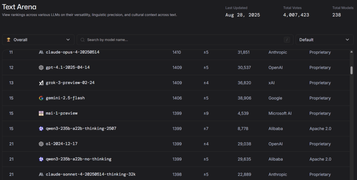Click the Qwen logo beside qwen3-235b-a22b-no-thinking

(41, 159)
